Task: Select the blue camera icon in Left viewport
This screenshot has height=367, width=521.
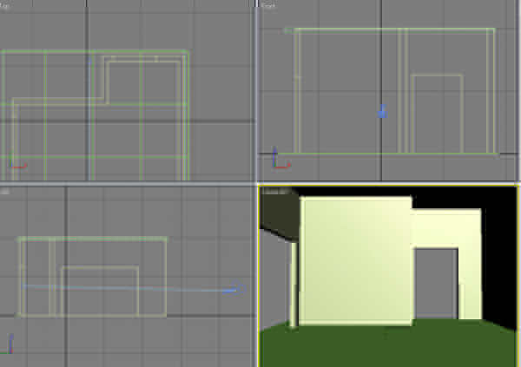Action: (233, 291)
